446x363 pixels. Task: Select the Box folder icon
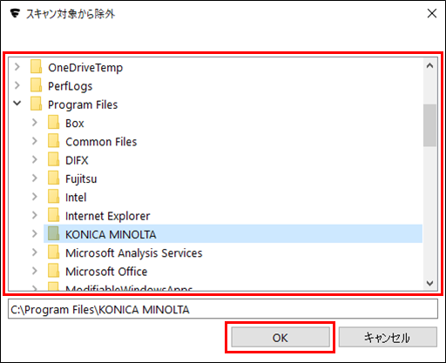pyautogui.click(x=54, y=123)
